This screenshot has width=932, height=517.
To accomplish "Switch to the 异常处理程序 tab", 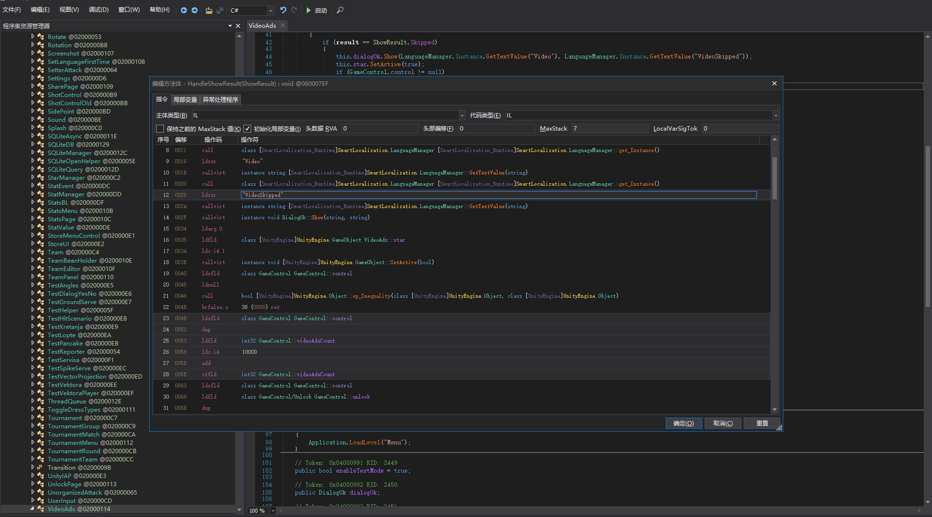I will click(x=220, y=99).
